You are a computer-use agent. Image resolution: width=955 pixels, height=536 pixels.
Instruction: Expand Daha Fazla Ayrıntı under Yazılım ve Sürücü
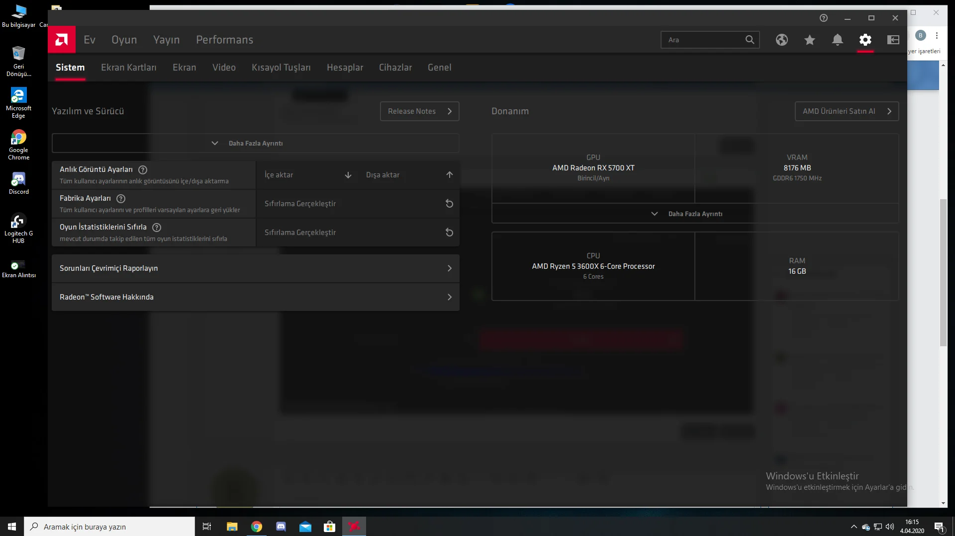255,143
